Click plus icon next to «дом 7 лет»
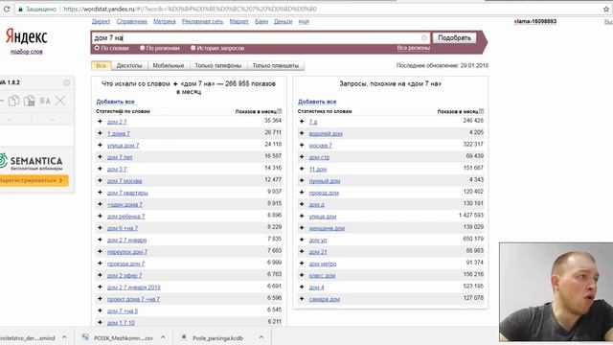This screenshot has width=613, height=345. coord(100,157)
